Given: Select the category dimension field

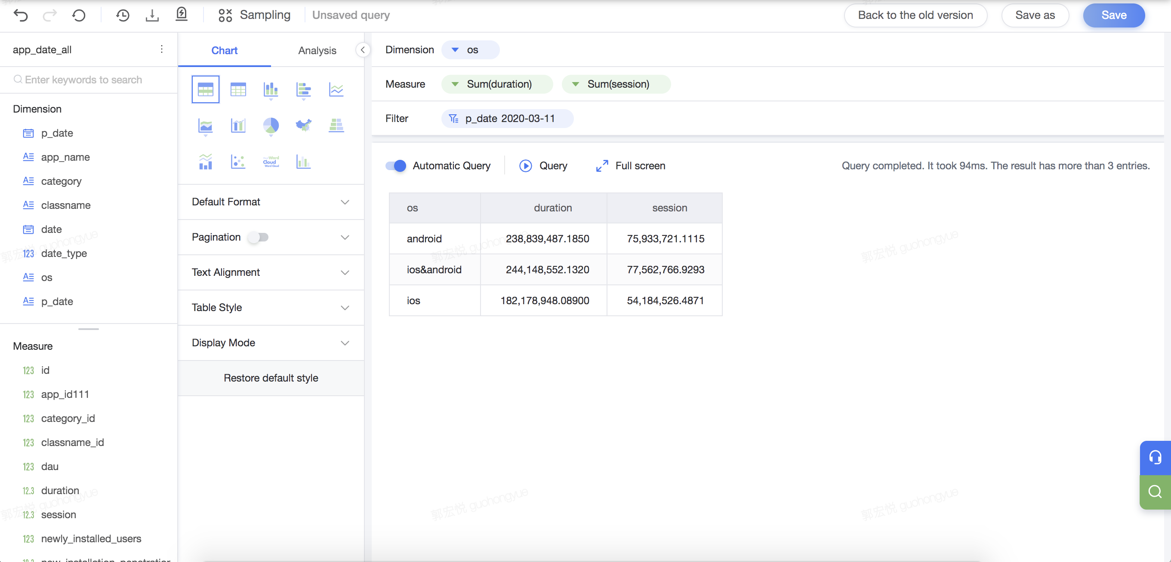Looking at the screenshot, I should pos(62,181).
